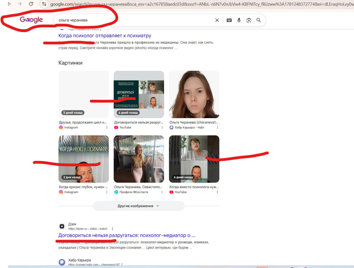The image size is (354, 268).
Task: Open three-dot menu for Друзья, продолжаем цикл image
Action: click(x=107, y=127)
